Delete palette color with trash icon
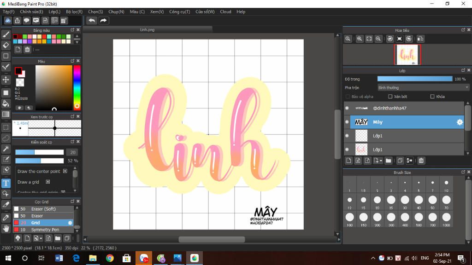 27,50
